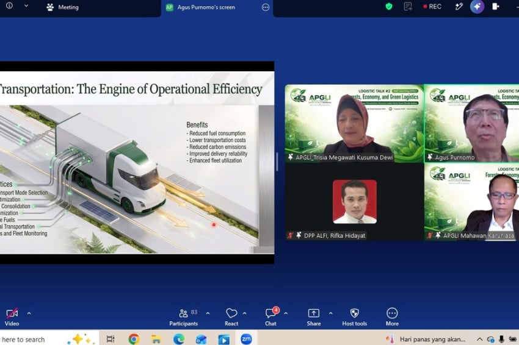Screen dimensions: 519x345
Task: Open Outlook from taskbar
Action: point(201,339)
